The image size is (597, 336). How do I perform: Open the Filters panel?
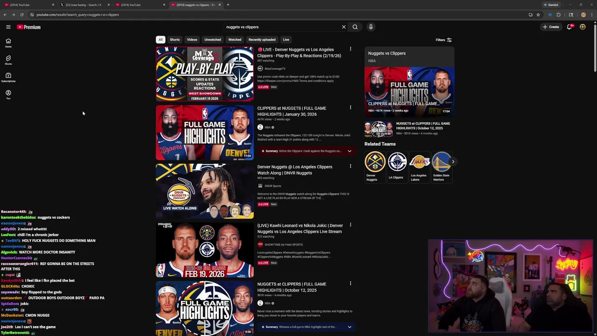444,40
